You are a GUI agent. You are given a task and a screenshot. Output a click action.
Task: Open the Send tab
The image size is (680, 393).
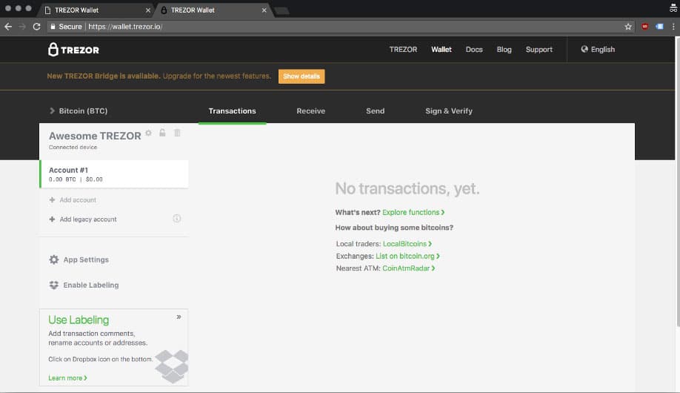375,110
